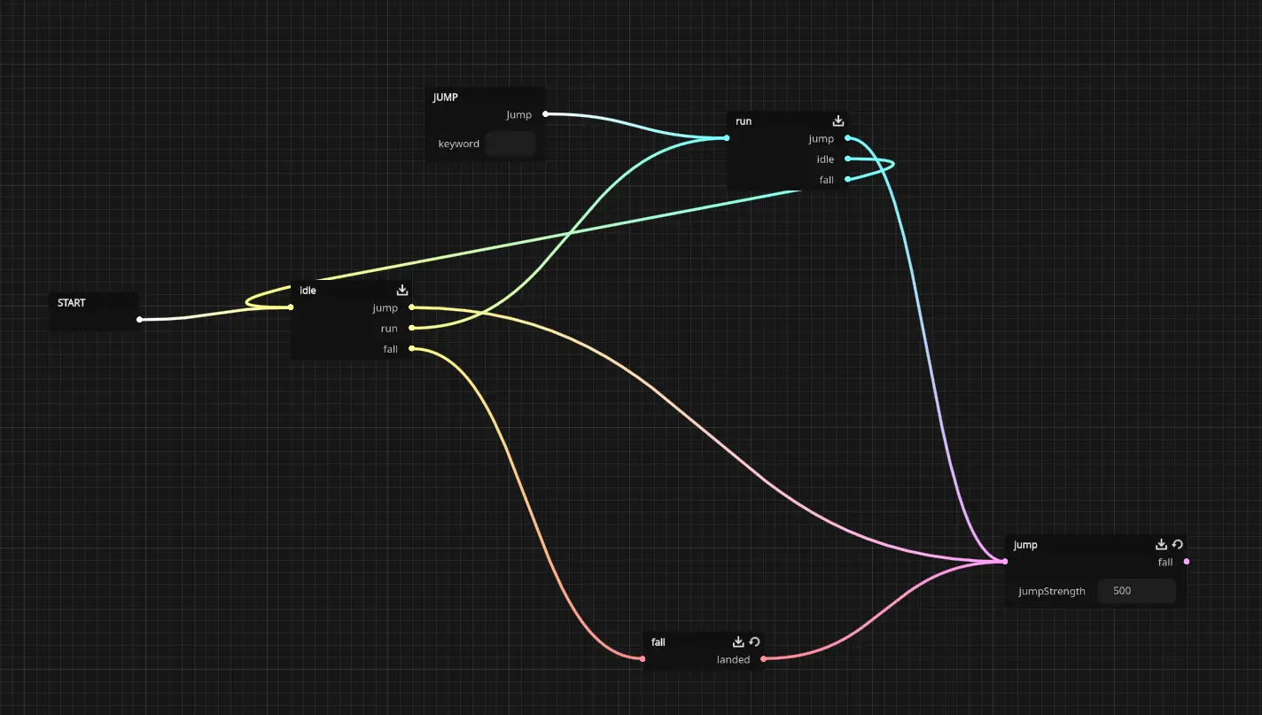Select the fall node title
1262x715 pixels.
tap(658, 642)
